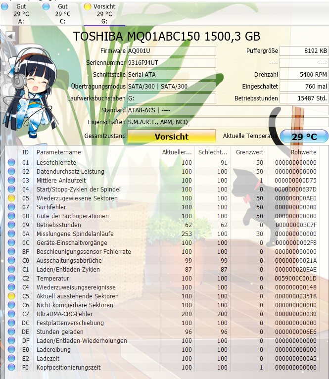
Task: Select the Wiederzugewiesene Sektoren parameter name
Action: tap(77, 198)
